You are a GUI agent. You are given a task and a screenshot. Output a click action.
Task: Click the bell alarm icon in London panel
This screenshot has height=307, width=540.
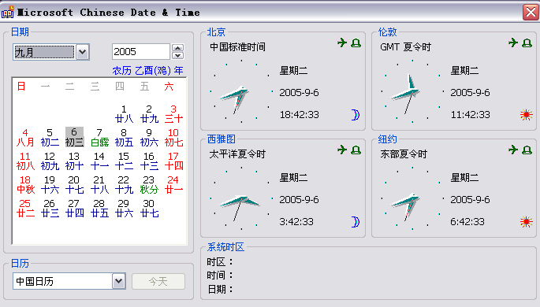point(527,43)
